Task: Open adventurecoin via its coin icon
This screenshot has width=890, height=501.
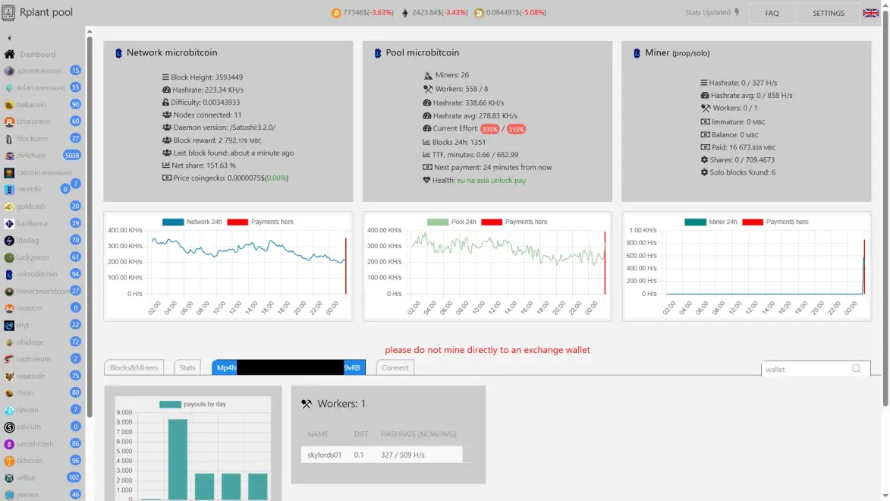Action: tap(9, 71)
